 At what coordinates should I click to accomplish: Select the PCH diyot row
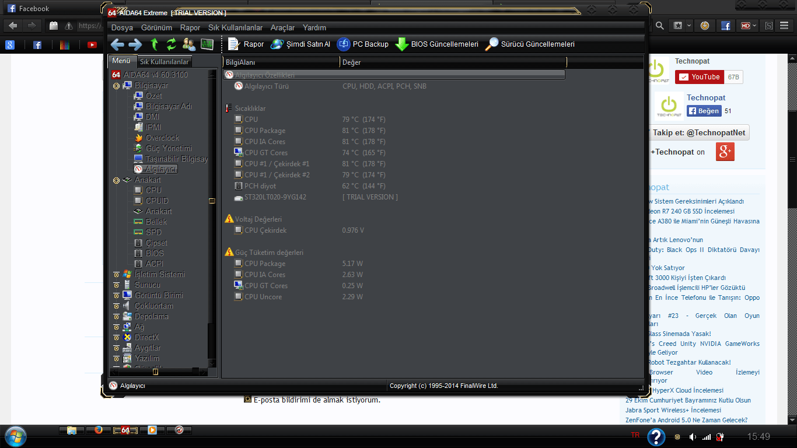click(394, 186)
